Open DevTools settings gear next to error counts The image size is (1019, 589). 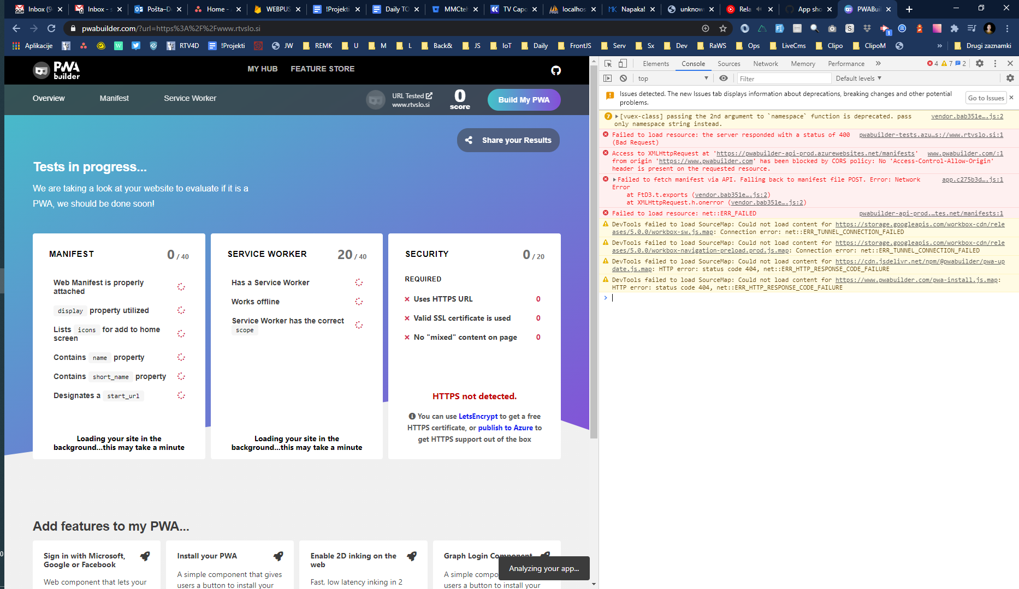(980, 63)
